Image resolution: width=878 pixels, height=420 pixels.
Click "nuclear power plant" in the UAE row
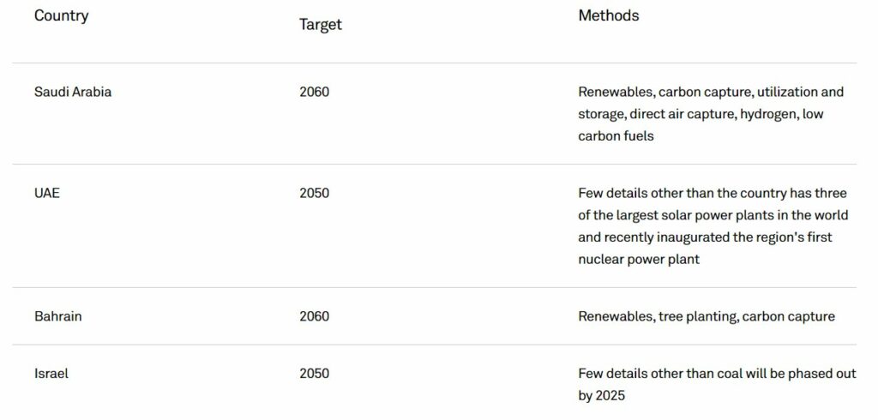[639, 259]
